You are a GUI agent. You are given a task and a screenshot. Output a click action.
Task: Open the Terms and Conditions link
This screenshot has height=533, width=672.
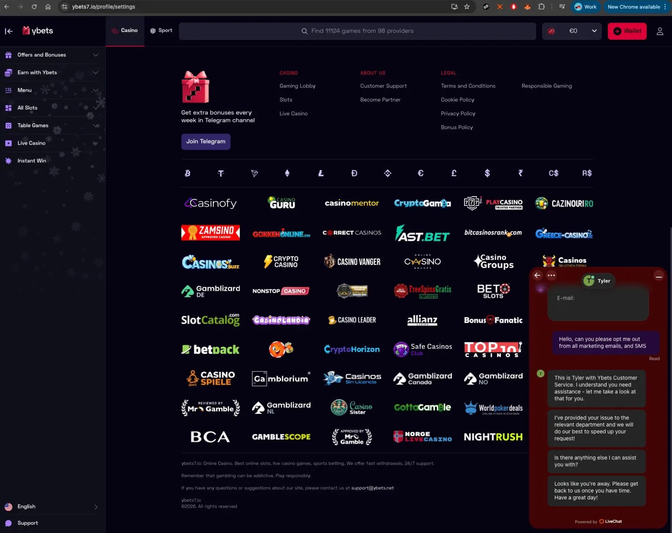click(468, 86)
